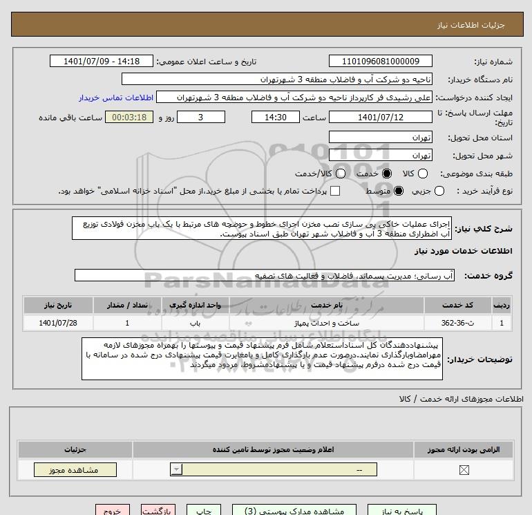Click the خروج exit button

113,510
